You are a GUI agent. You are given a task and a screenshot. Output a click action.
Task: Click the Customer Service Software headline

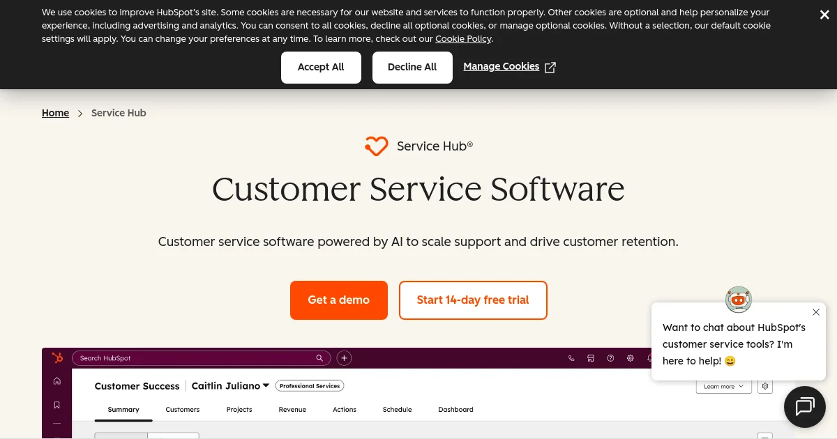(418, 189)
